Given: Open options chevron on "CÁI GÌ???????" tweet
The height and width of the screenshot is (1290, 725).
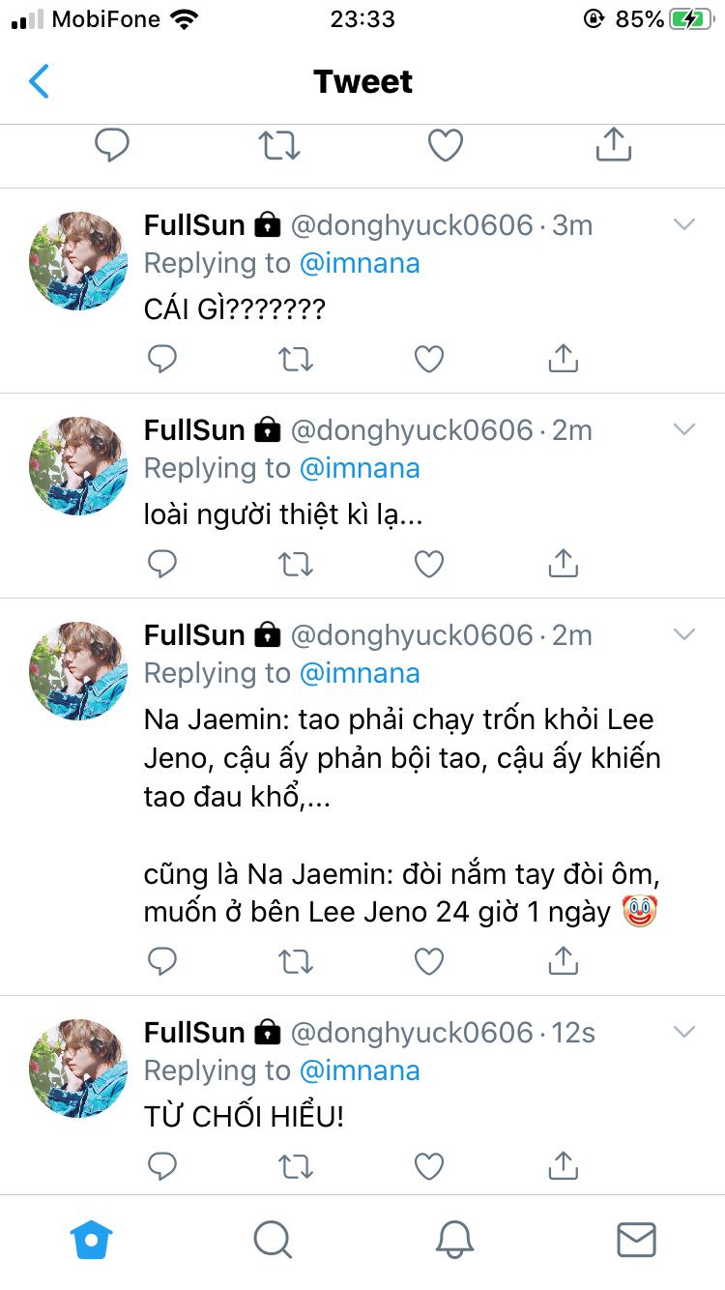Looking at the screenshot, I should [x=684, y=225].
